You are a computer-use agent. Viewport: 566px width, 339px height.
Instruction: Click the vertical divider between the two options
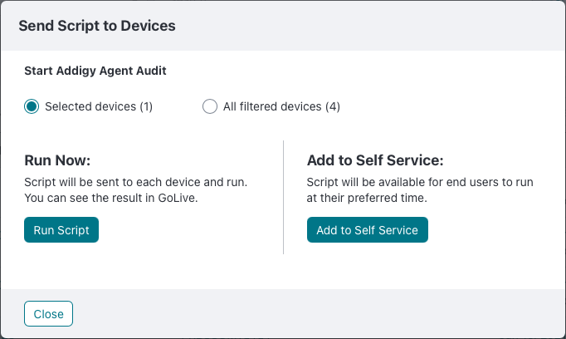click(283, 197)
